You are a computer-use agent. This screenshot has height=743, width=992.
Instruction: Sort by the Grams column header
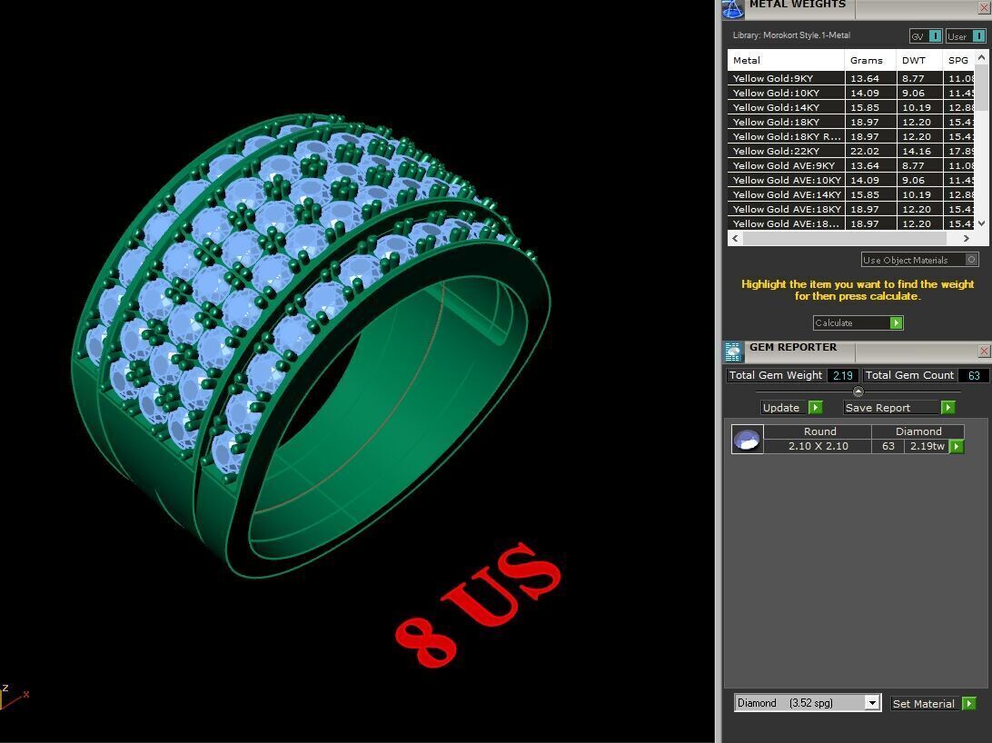click(870, 60)
